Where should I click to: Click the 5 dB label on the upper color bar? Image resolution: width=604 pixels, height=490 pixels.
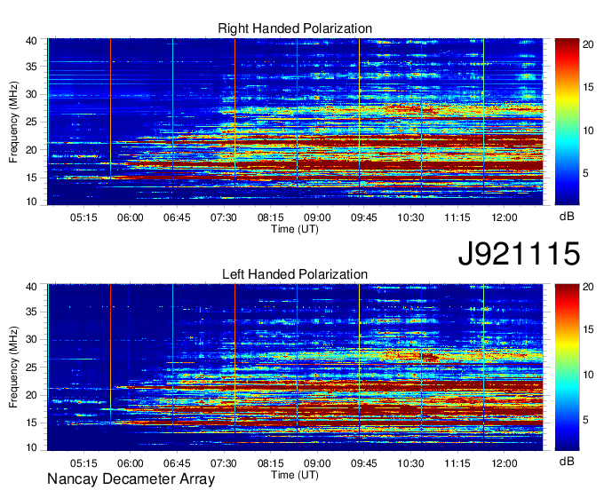[585, 174]
